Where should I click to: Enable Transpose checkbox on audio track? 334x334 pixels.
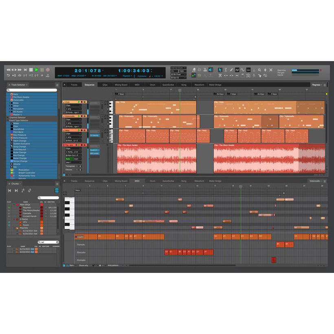pyautogui.click(x=77, y=166)
